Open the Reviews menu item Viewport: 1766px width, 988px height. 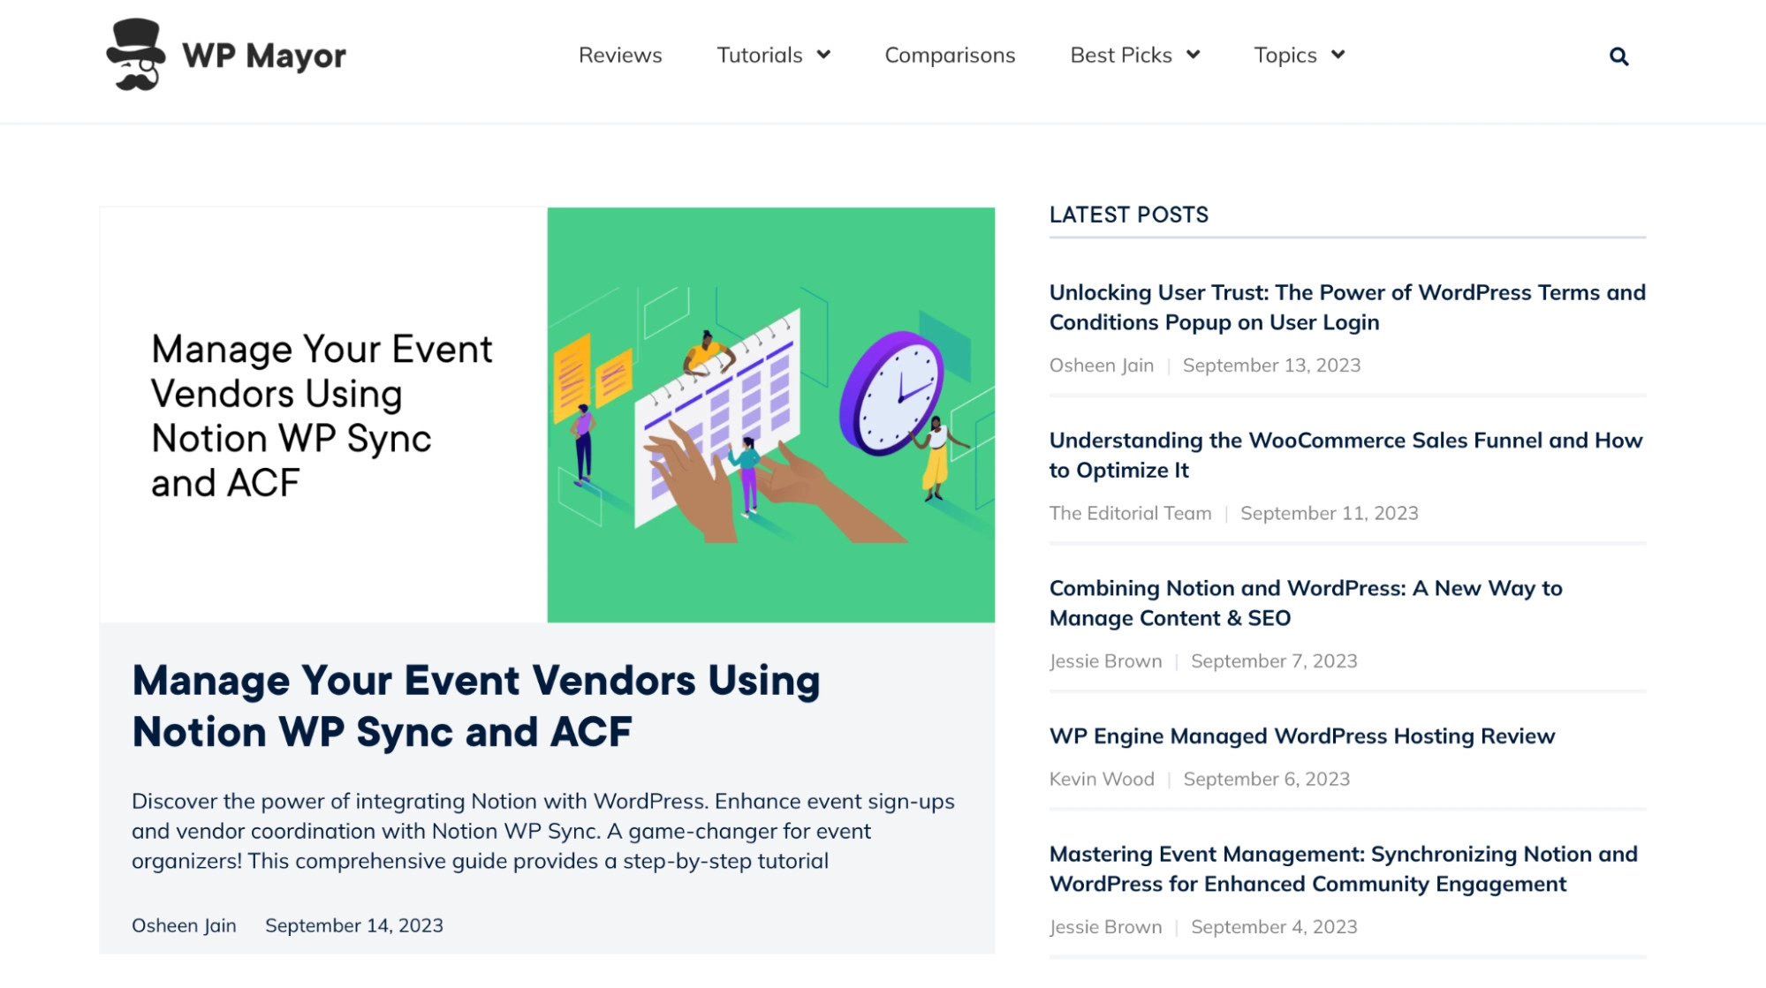(619, 55)
